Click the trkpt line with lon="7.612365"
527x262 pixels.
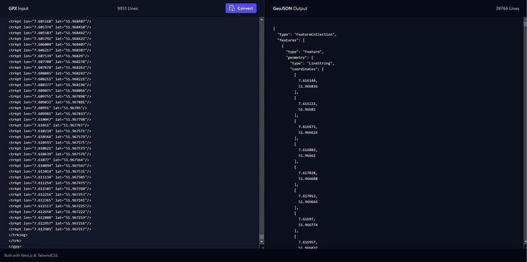[x=50, y=200]
